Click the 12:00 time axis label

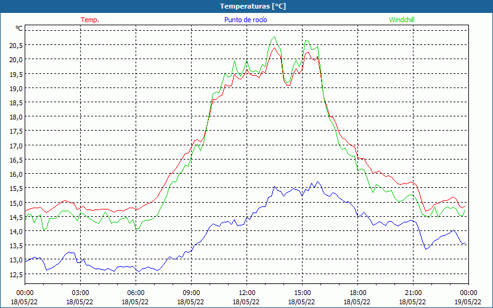[247, 293]
